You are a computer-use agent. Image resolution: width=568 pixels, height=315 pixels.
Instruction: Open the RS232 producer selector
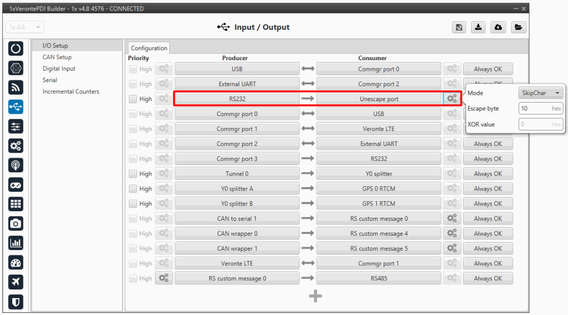[x=237, y=99]
